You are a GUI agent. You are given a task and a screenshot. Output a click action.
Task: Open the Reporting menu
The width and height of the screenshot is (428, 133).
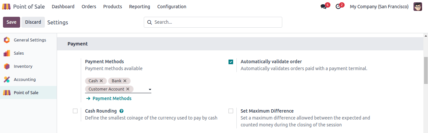pos(139,7)
